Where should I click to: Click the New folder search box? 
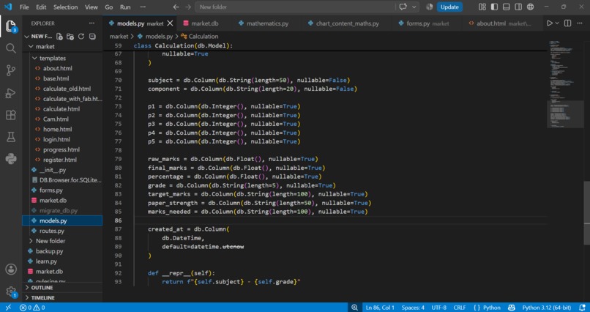click(x=296, y=7)
